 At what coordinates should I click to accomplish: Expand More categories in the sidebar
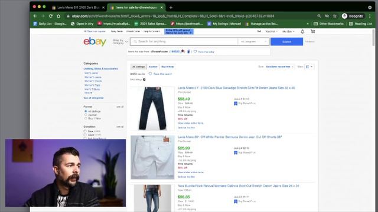point(88,93)
